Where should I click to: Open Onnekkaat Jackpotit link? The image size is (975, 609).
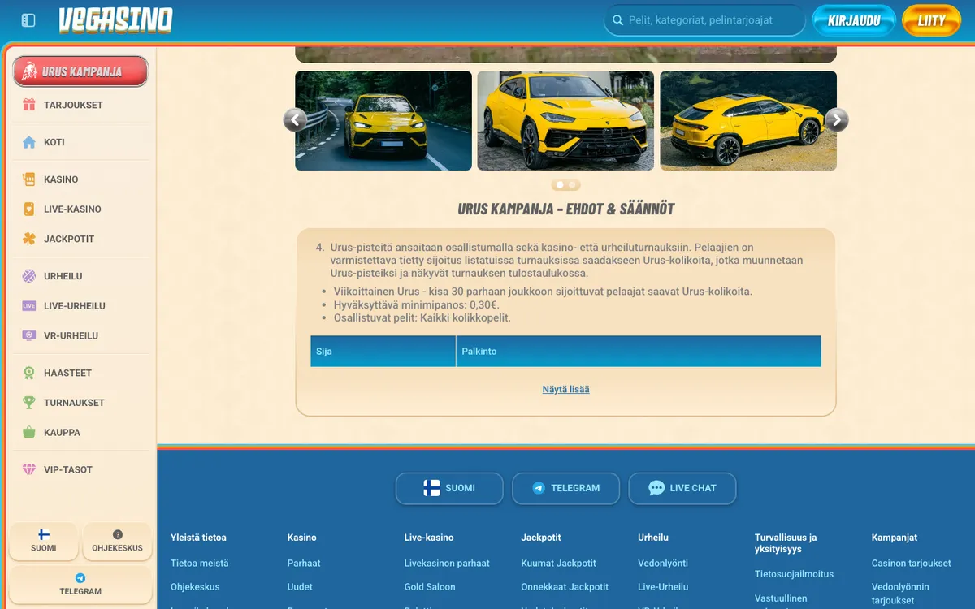[x=565, y=586]
